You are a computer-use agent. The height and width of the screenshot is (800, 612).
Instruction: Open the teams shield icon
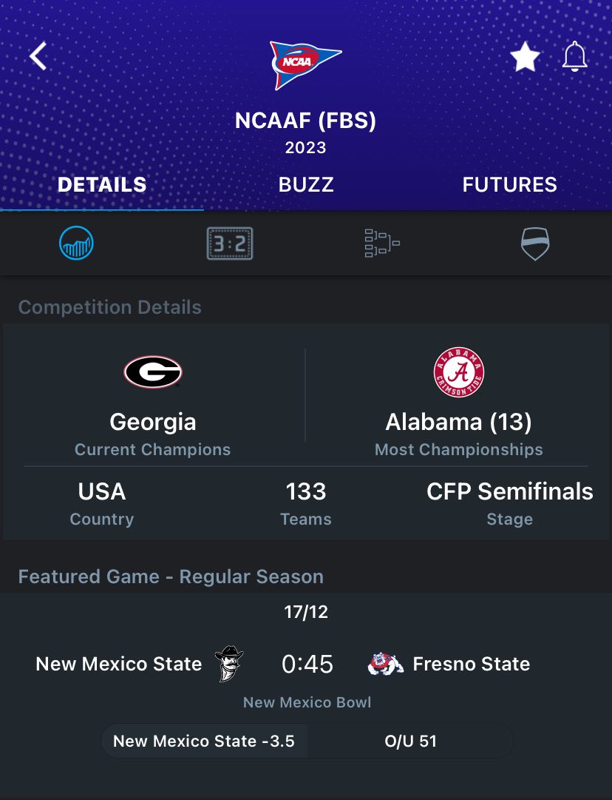535,244
